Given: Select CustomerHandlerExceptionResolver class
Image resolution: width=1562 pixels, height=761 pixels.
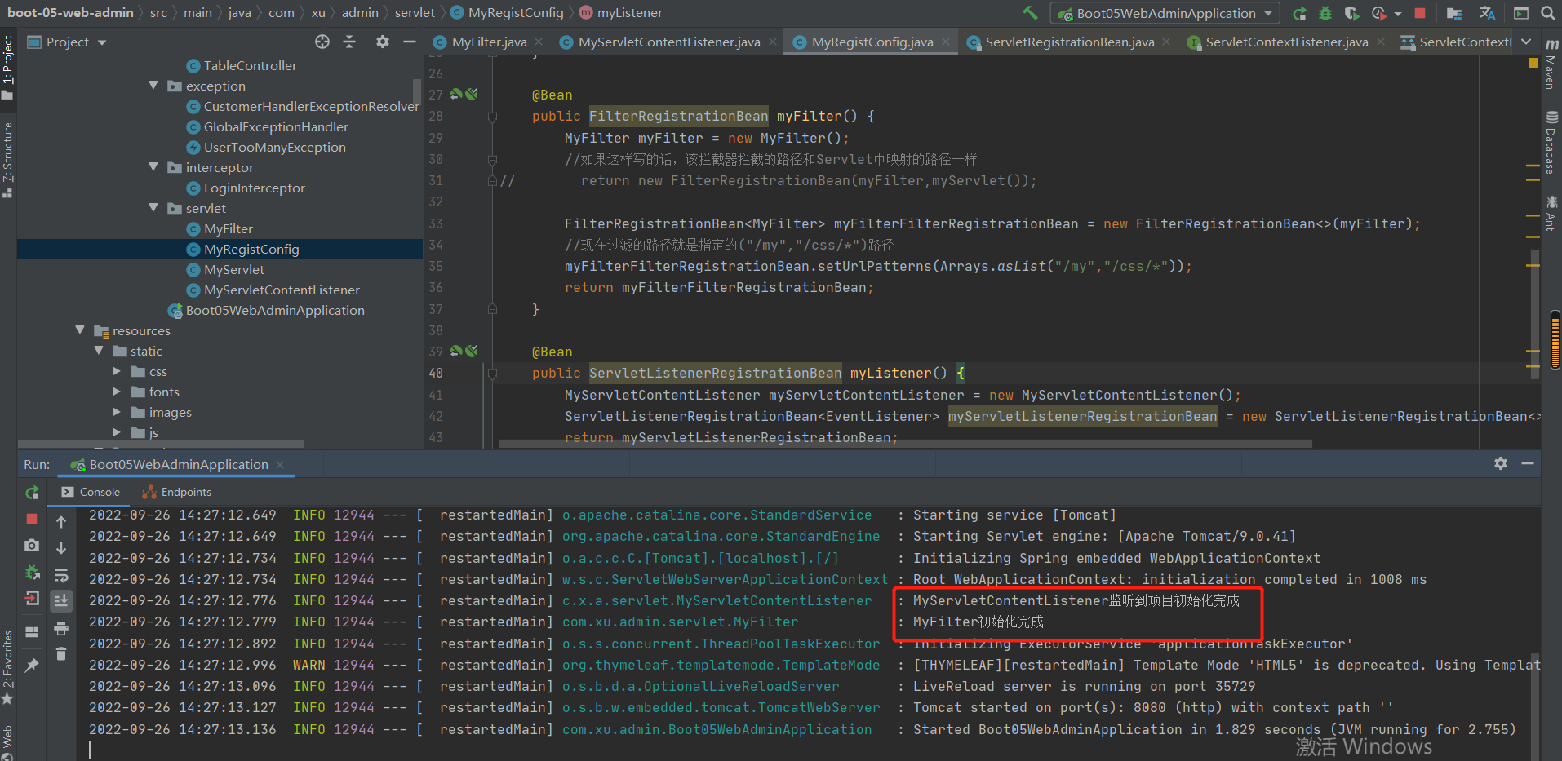Looking at the screenshot, I should [x=311, y=106].
